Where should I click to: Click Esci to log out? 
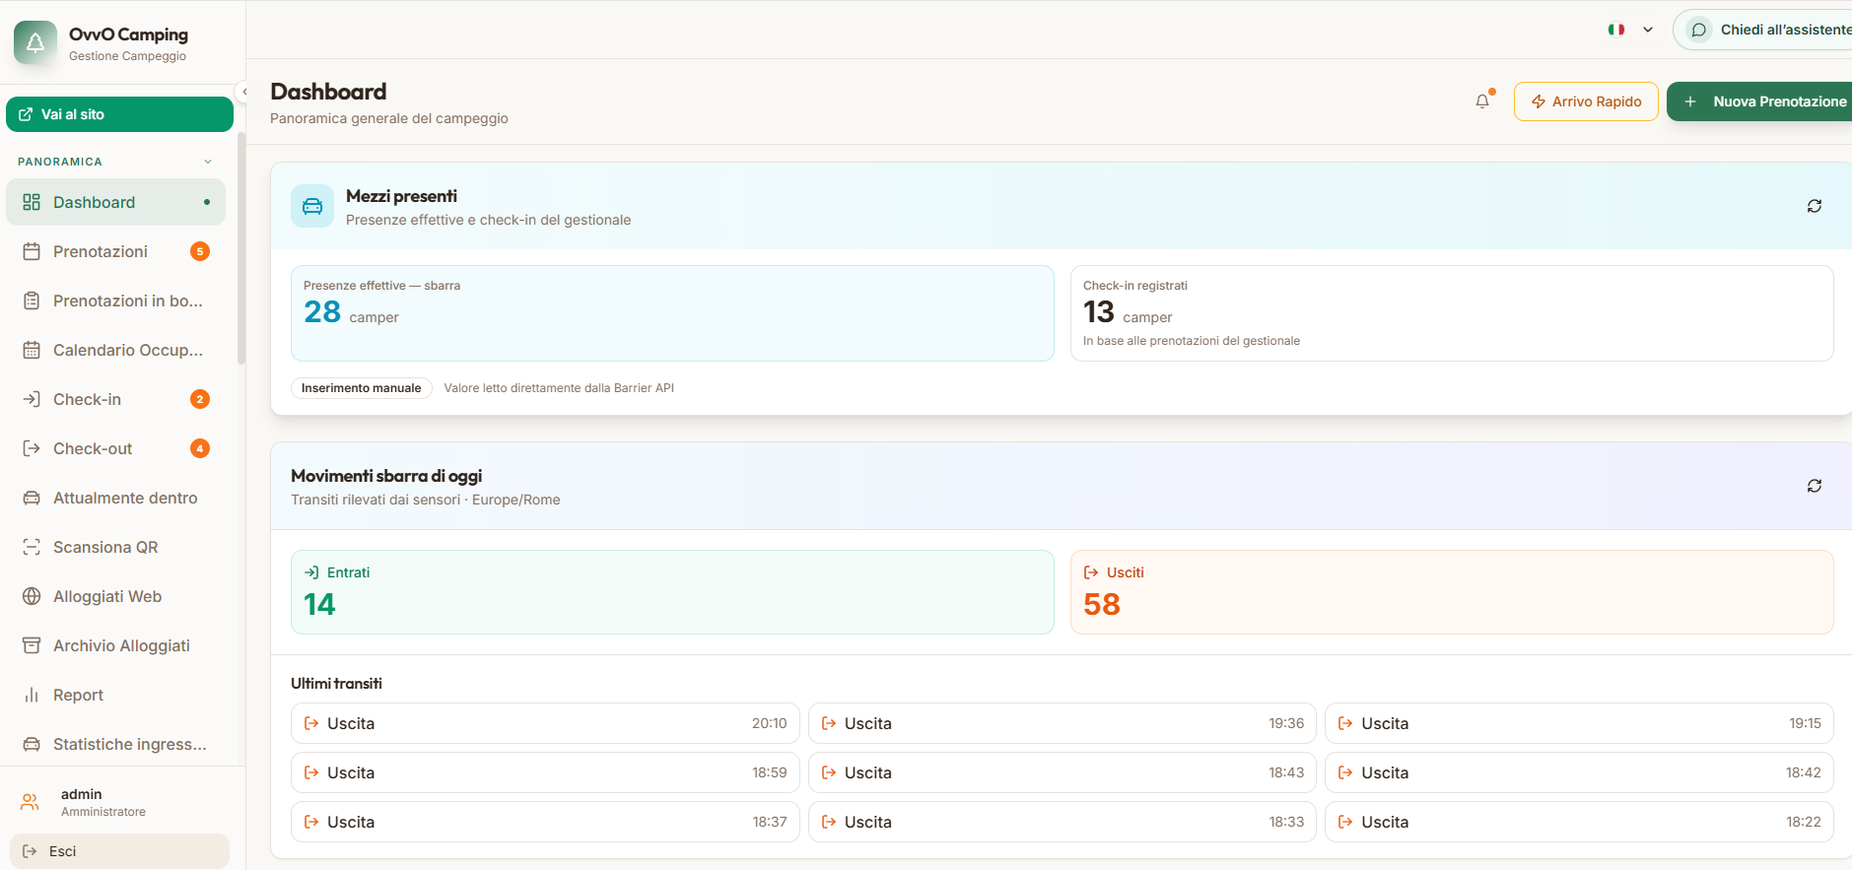click(119, 851)
